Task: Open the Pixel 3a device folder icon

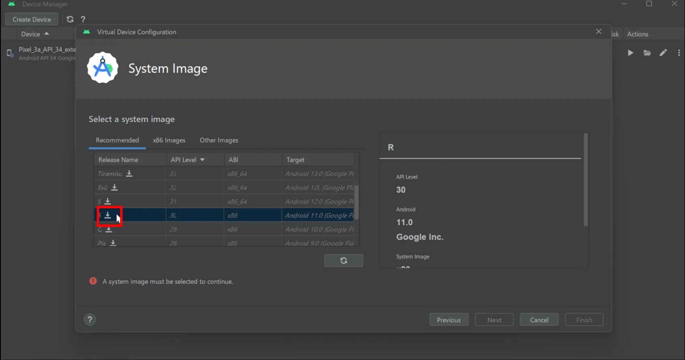Action: (x=647, y=53)
